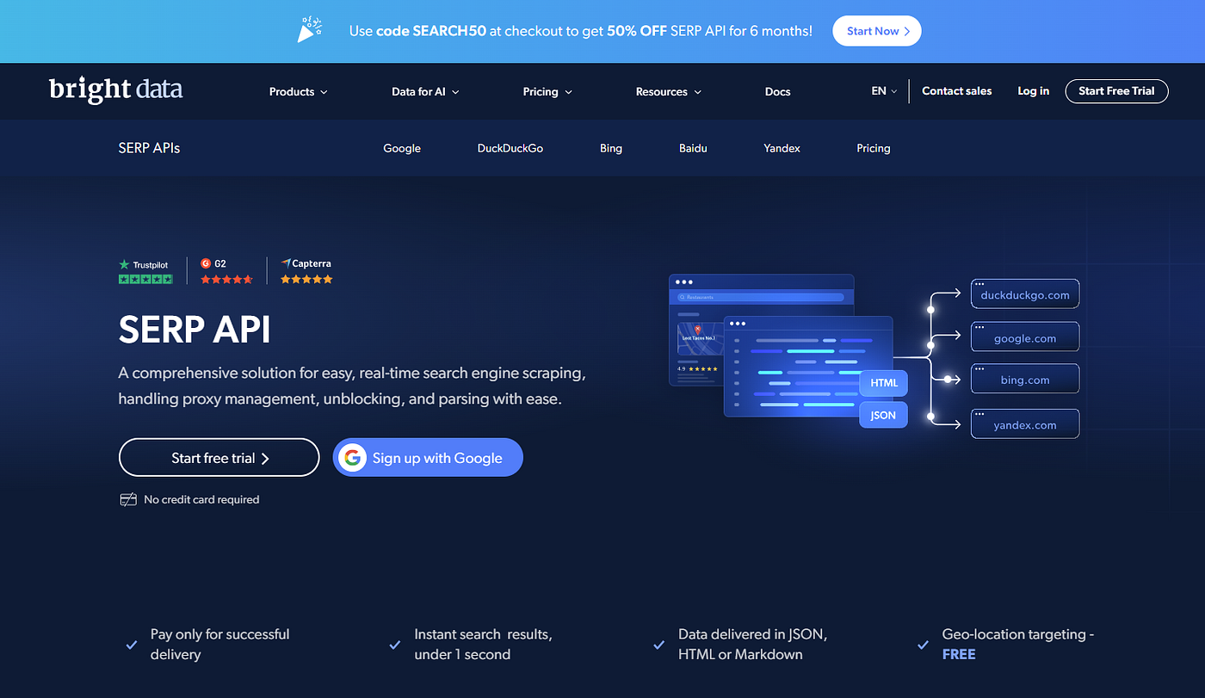
Task: Click the JSON format tag in the illustration
Action: pos(883,415)
